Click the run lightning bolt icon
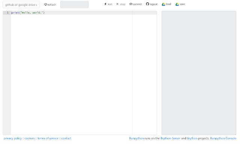 click(105, 4)
